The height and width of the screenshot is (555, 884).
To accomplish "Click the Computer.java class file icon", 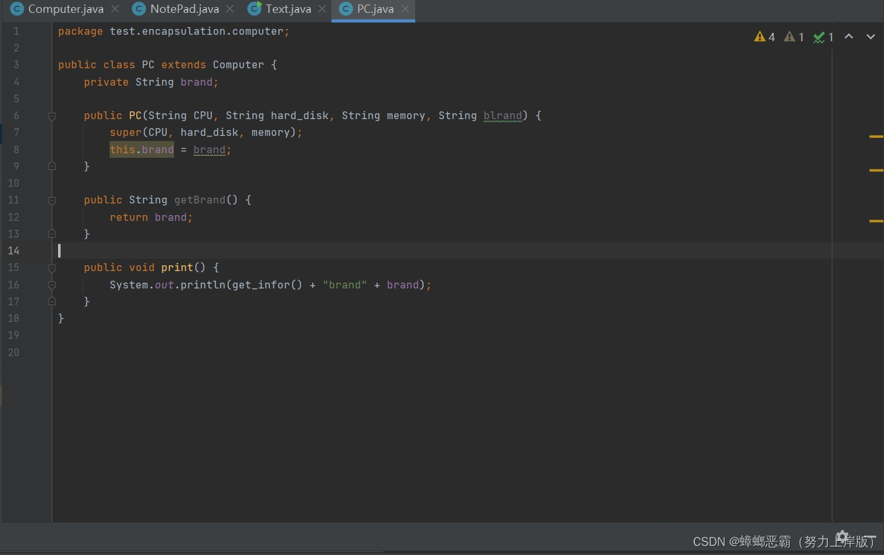I will [17, 9].
